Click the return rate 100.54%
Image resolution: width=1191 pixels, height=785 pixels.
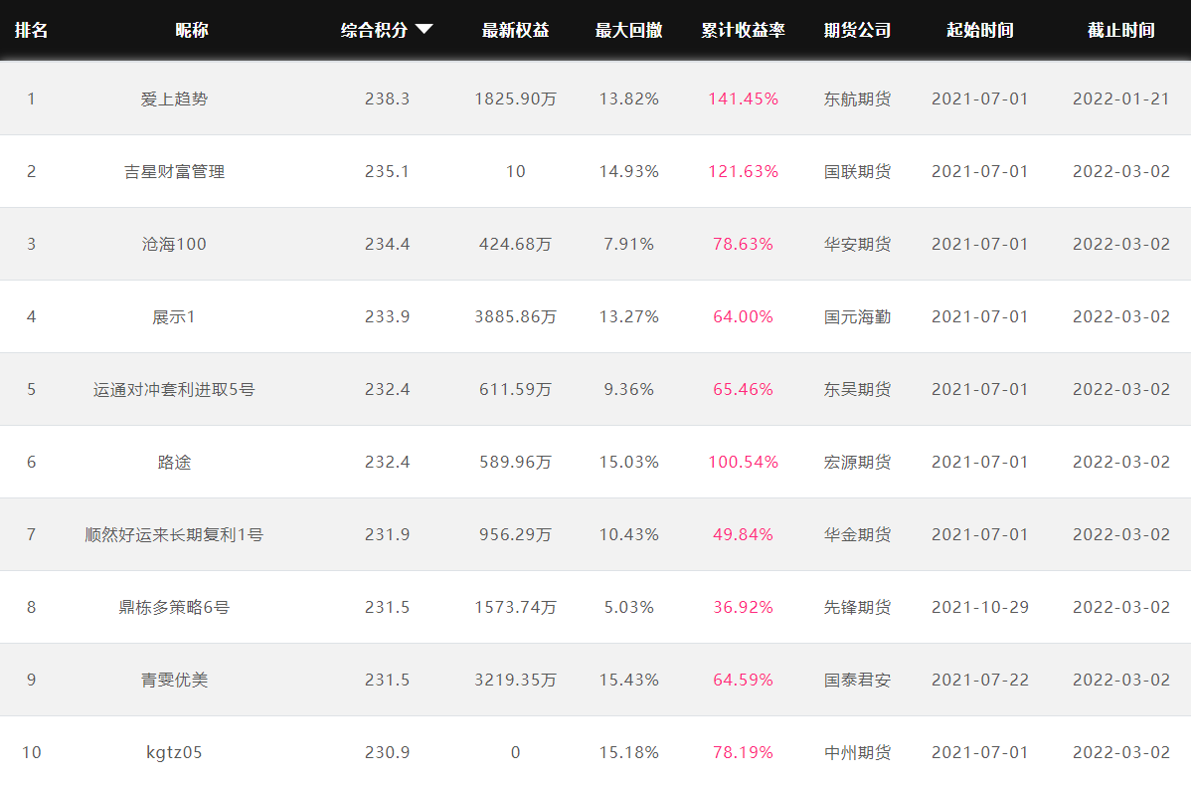(743, 462)
